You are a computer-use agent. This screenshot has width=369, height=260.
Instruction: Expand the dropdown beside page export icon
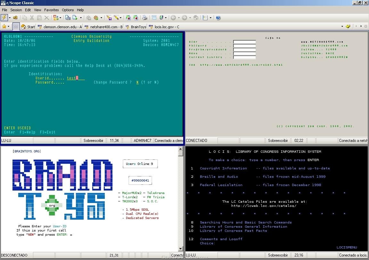(x=81, y=18)
